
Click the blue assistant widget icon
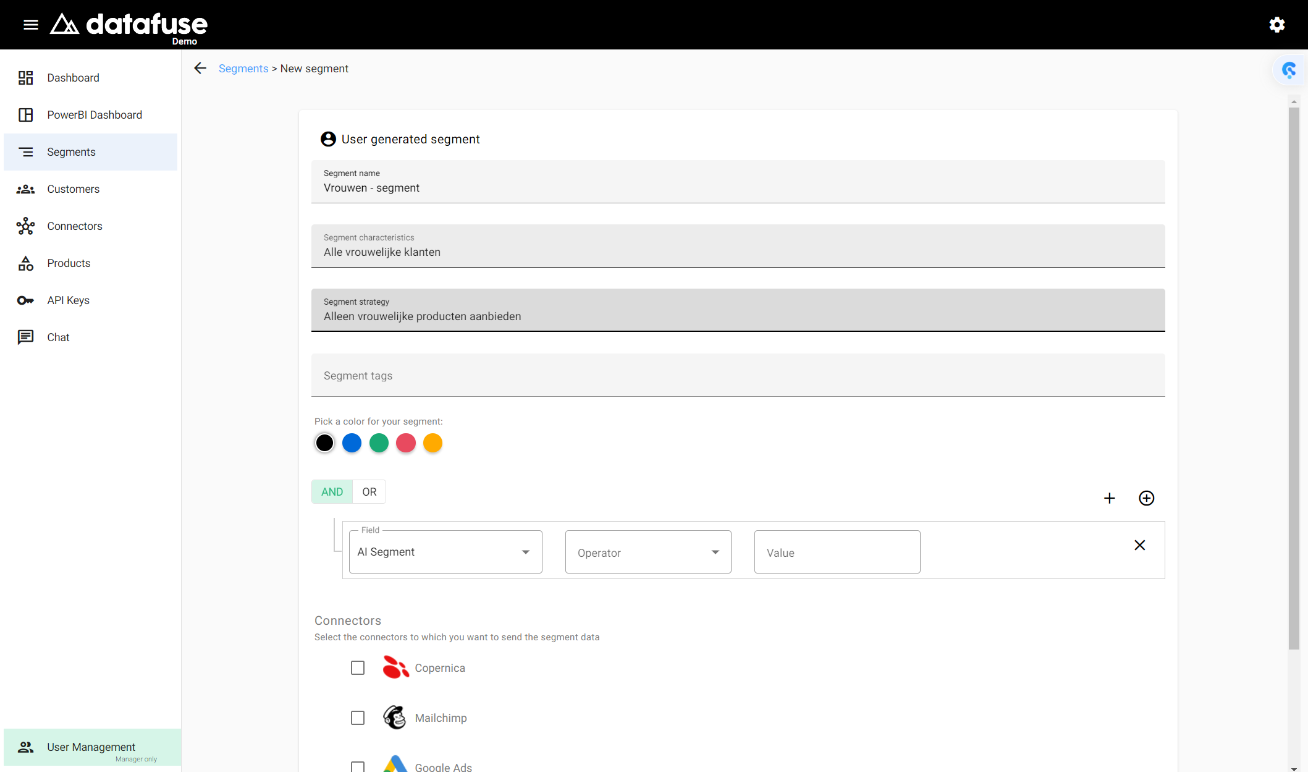[x=1289, y=70]
